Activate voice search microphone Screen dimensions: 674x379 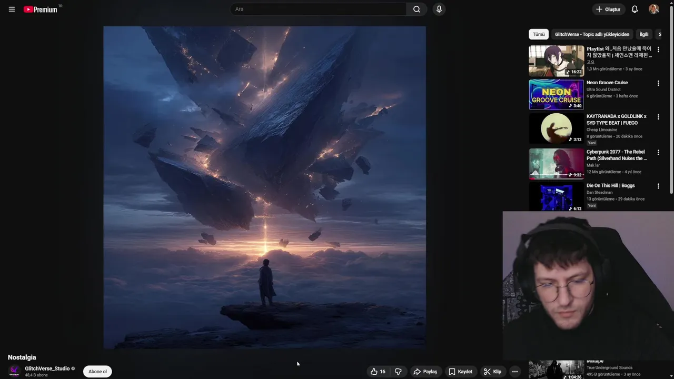pos(439,9)
